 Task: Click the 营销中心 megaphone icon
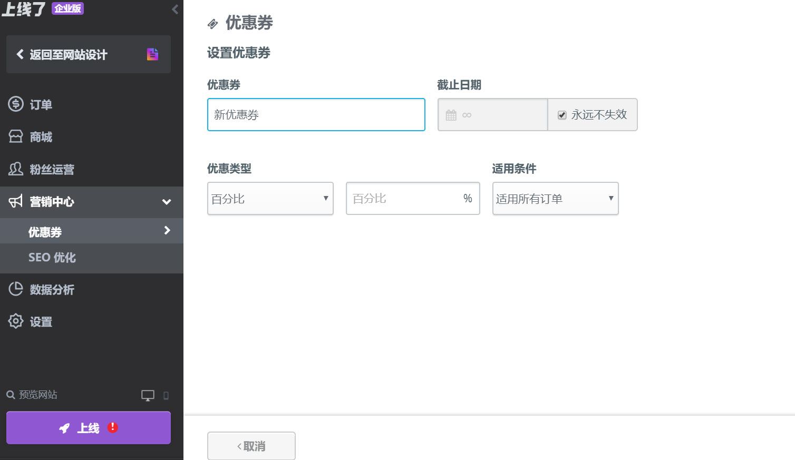(x=16, y=202)
